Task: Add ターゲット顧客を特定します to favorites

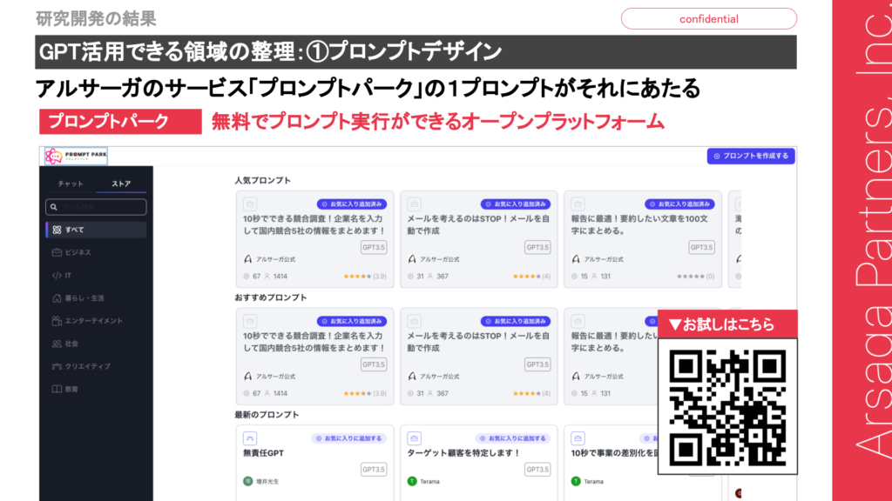Action: point(513,438)
